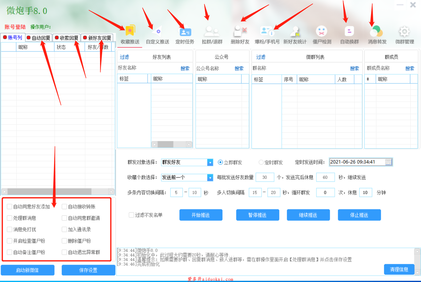
Task: Switch to the 自动回复 tab
Action: (38, 38)
